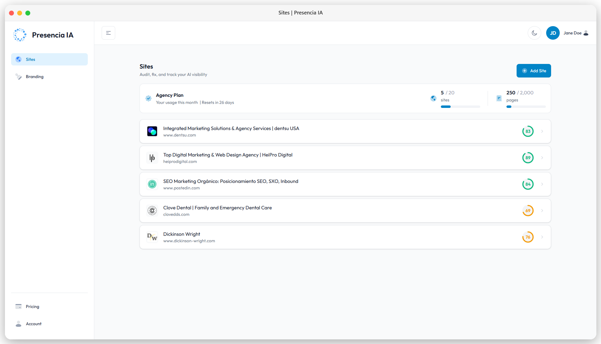
Task: Click the JD avatar circle
Action: (x=553, y=33)
